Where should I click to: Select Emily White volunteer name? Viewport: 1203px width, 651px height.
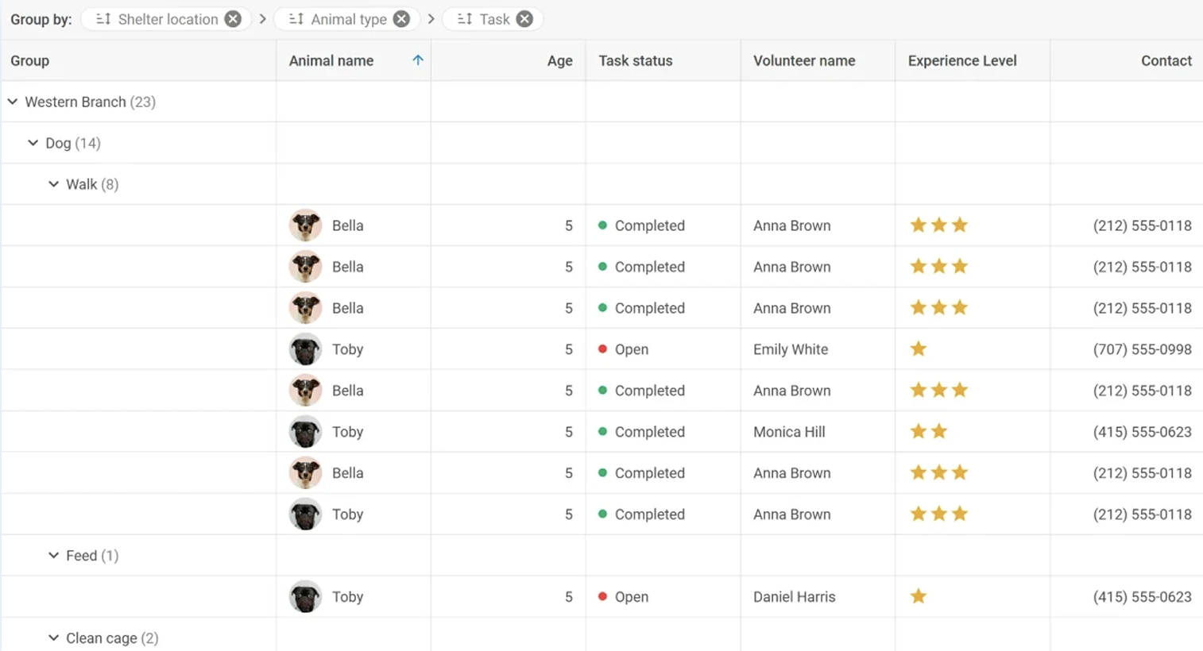click(x=791, y=349)
